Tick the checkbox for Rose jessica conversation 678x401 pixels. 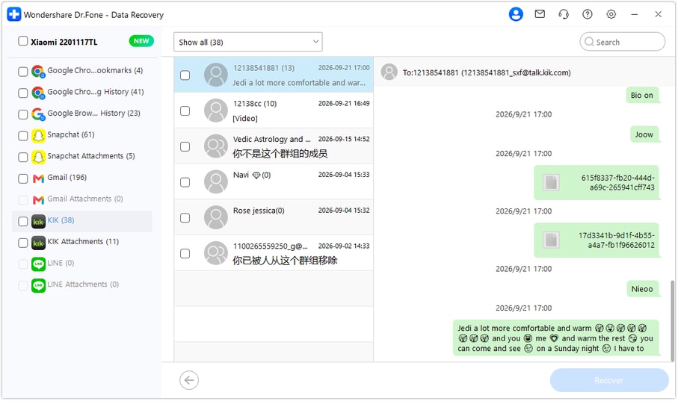(185, 218)
